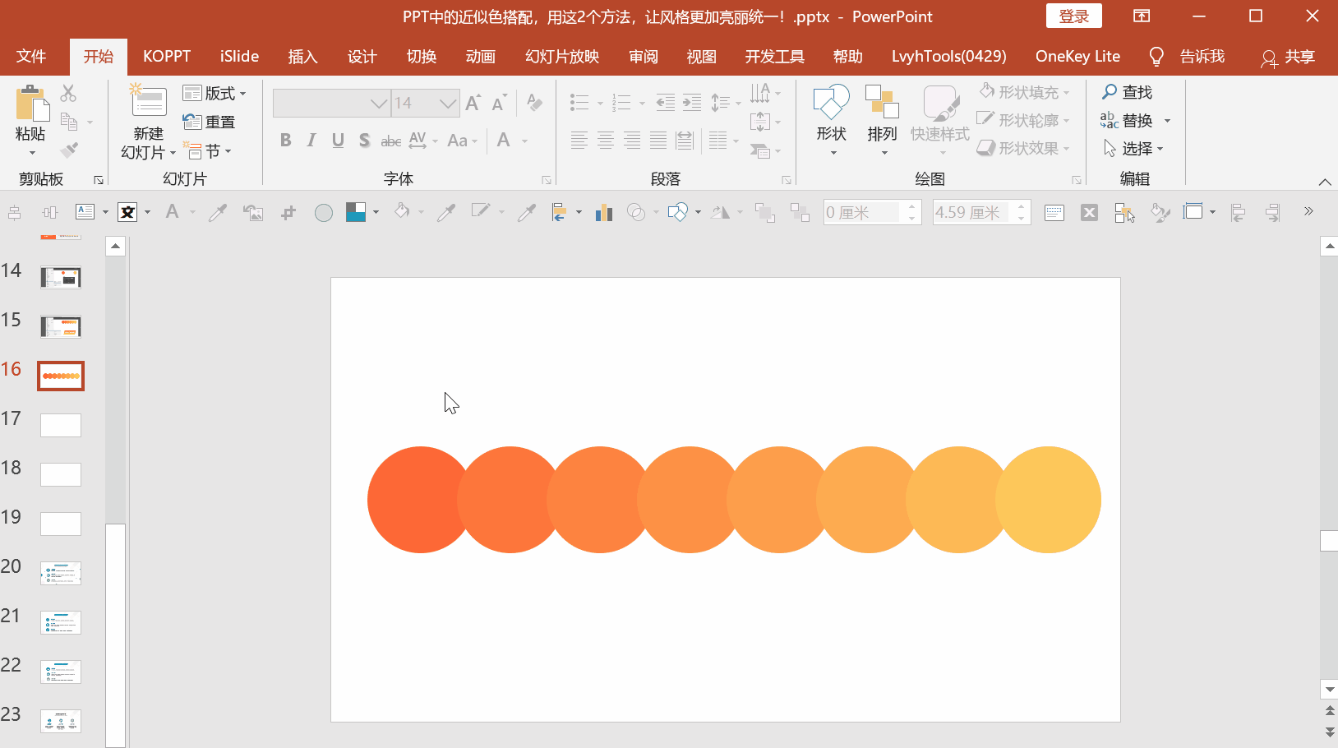Click the Login (登录) button
The height and width of the screenshot is (748, 1338).
pyautogui.click(x=1073, y=16)
